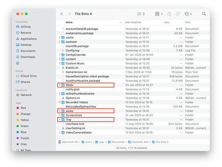222x167 pixels.
Task: Open the list view options selector
Action: [141, 14]
